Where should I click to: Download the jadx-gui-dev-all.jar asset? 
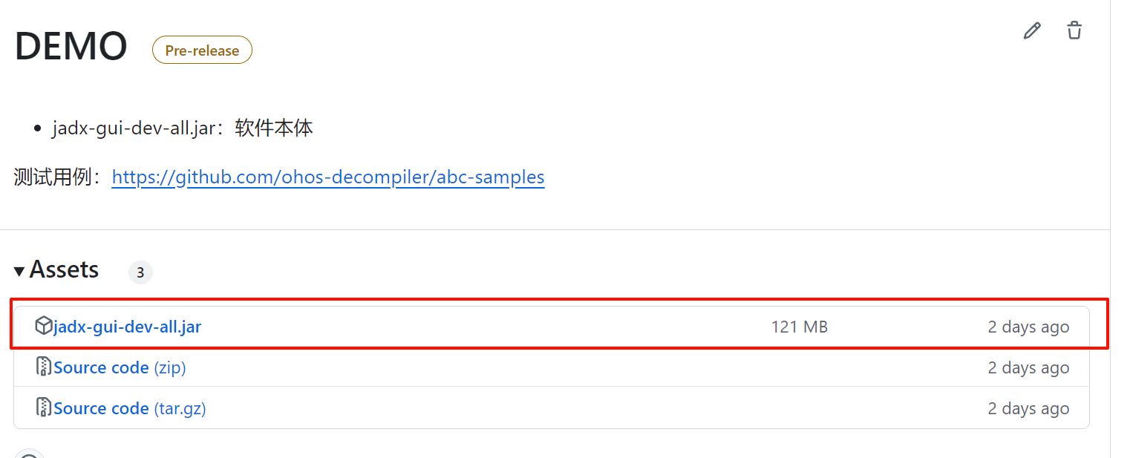(127, 327)
